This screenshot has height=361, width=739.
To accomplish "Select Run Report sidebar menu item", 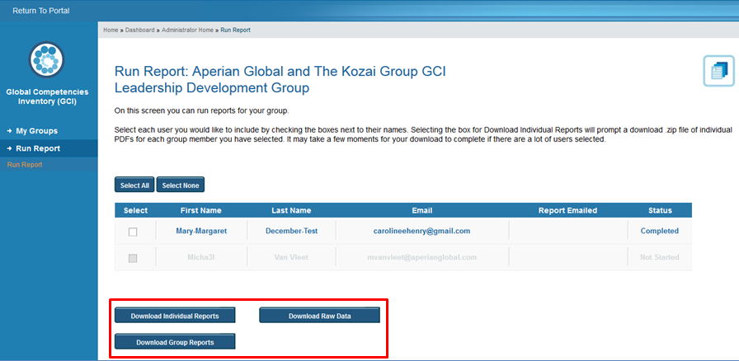I will (x=49, y=148).
